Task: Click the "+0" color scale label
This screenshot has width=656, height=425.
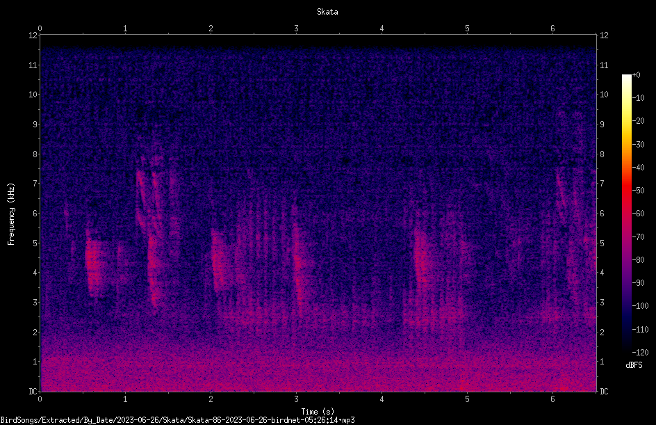Action: point(637,75)
